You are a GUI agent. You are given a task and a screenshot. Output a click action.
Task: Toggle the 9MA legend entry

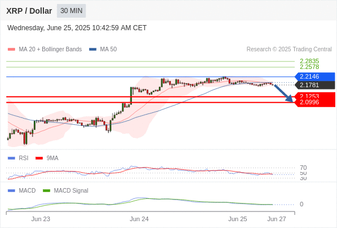[47, 158]
